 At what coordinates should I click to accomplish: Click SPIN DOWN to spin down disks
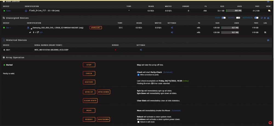pyautogui.click(x=104, y=92)
